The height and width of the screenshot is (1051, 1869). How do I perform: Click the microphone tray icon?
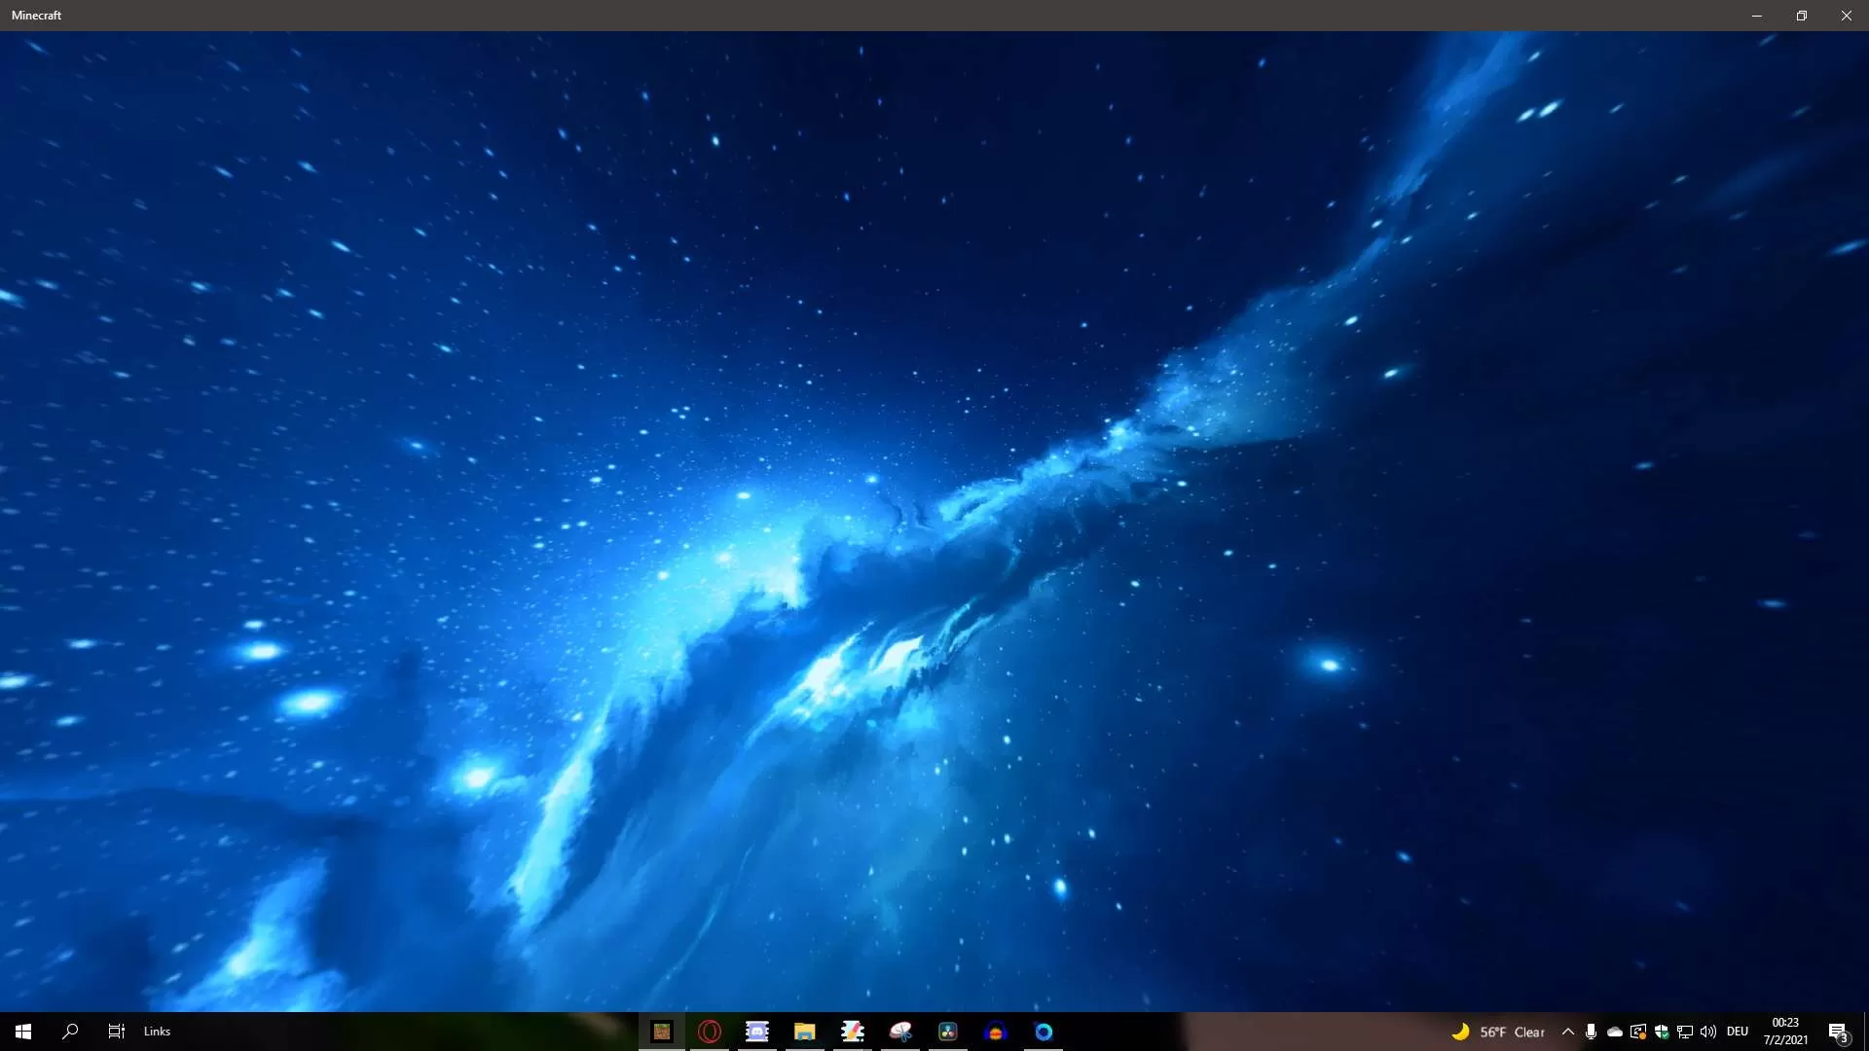tap(1591, 1032)
